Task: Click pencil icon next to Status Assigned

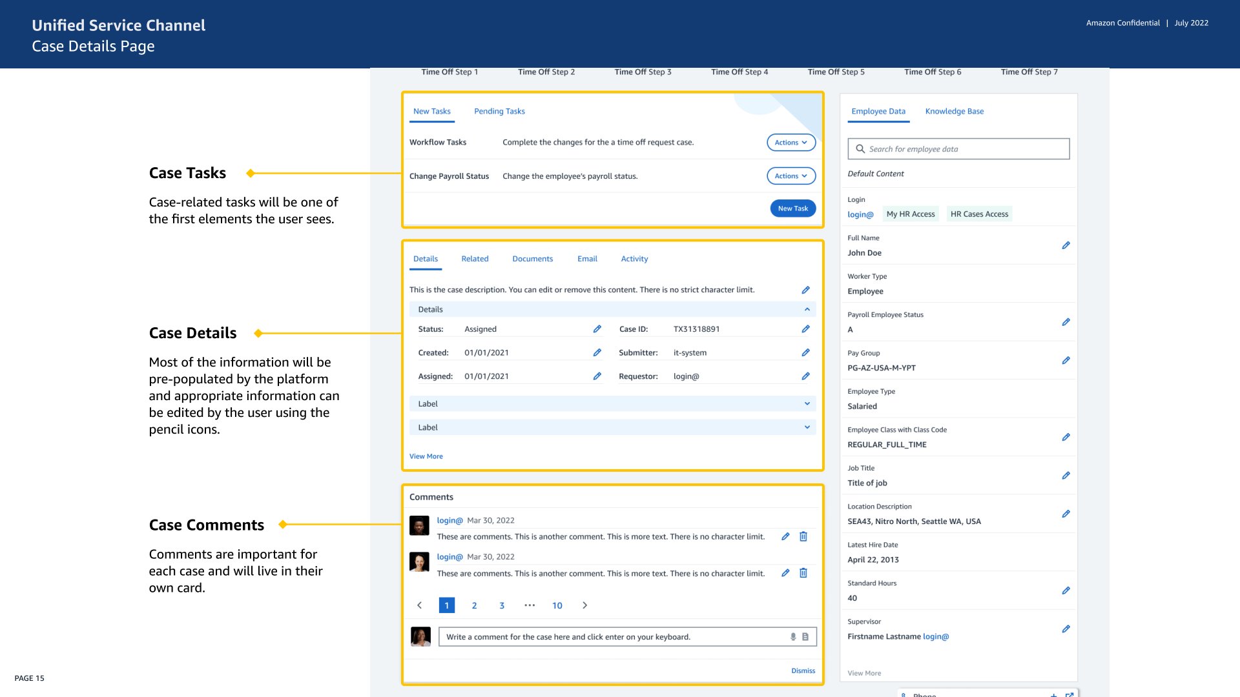Action: (597, 329)
